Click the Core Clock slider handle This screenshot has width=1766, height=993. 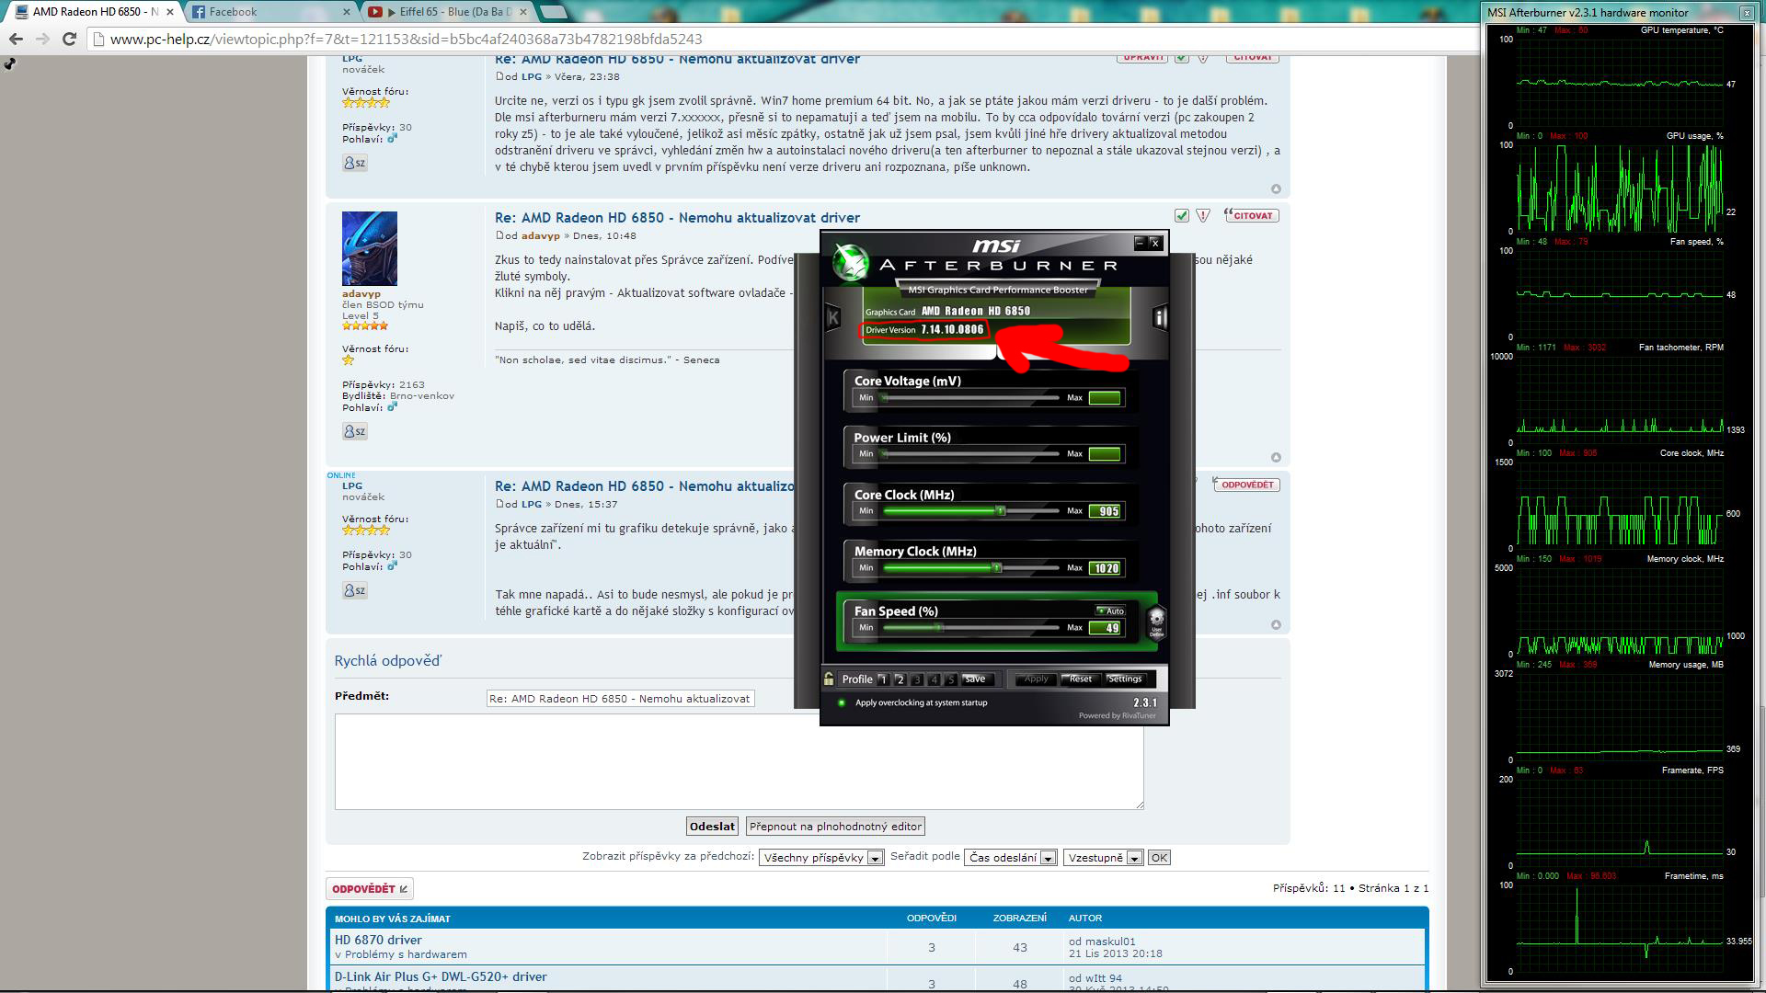1001,510
